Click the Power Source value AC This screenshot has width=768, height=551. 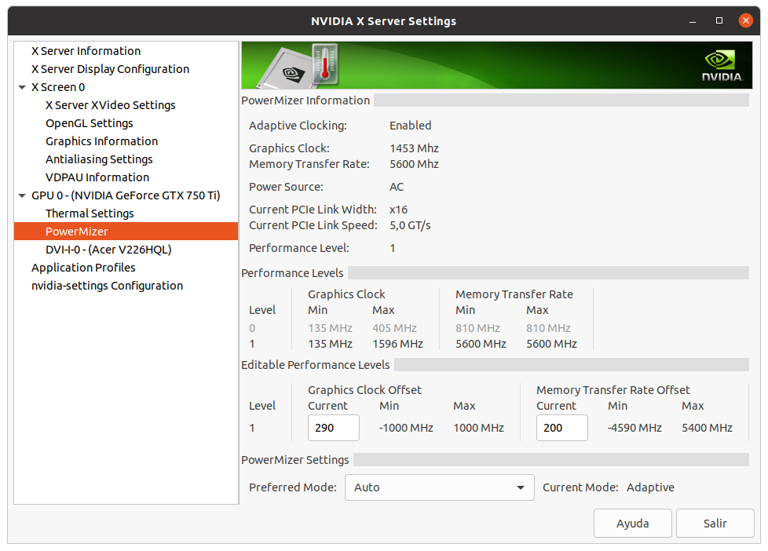397,187
